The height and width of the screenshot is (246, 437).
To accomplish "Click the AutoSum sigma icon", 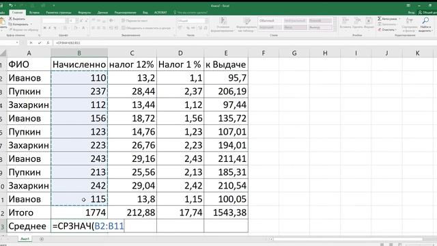I will 380,18.
